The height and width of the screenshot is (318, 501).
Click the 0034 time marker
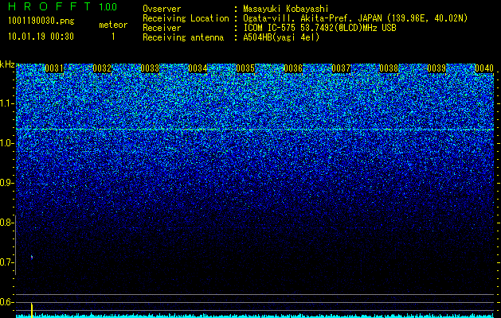(198, 68)
